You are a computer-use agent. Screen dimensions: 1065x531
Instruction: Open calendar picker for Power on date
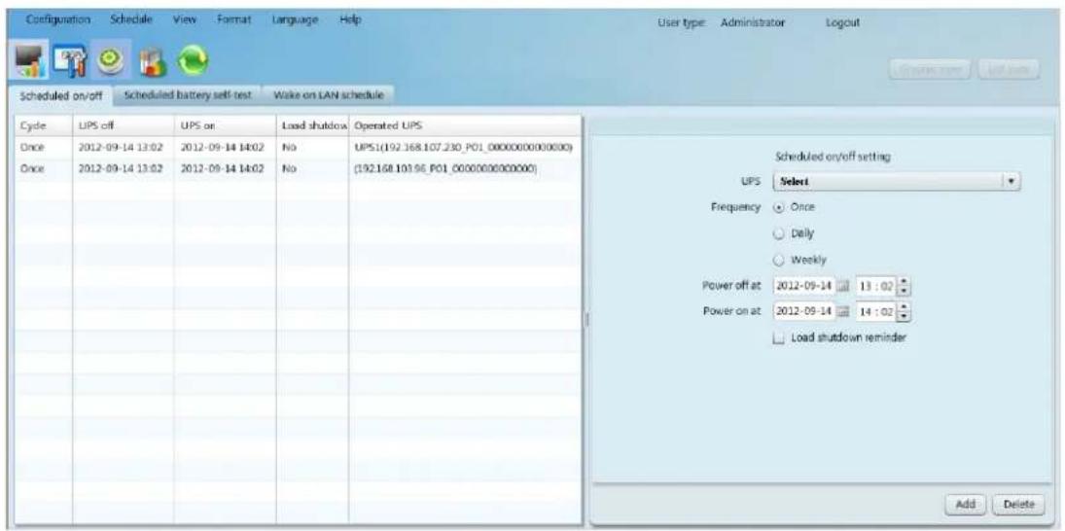click(841, 312)
